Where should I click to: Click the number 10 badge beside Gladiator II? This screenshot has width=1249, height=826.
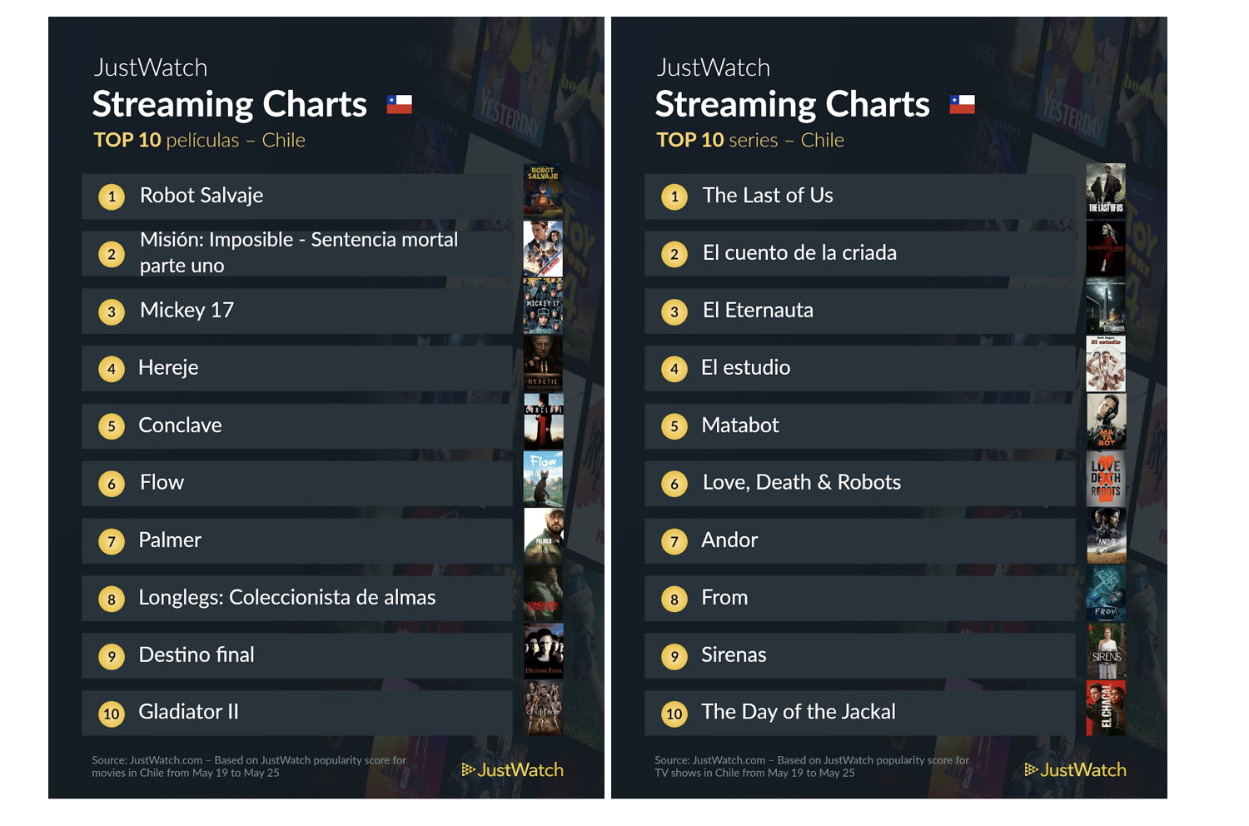[112, 714]
